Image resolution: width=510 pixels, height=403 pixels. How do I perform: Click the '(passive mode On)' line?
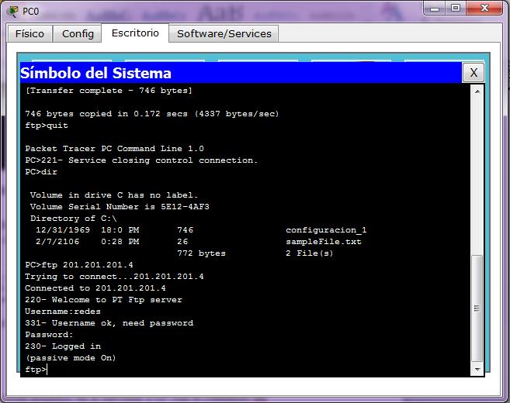pyautogui.click(x=71, y=358)
